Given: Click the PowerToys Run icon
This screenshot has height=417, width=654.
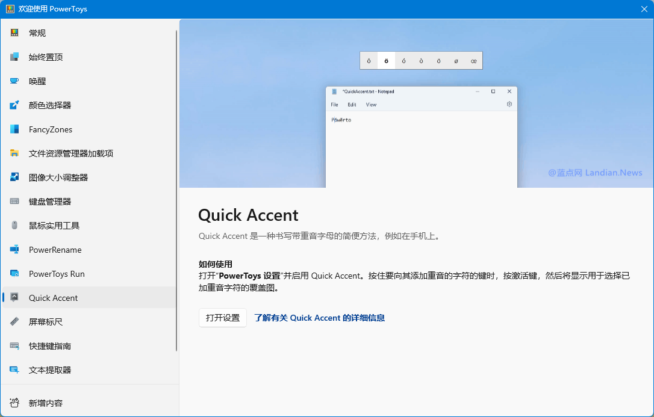Looking at the screenshot, I should tap(14, 274).
